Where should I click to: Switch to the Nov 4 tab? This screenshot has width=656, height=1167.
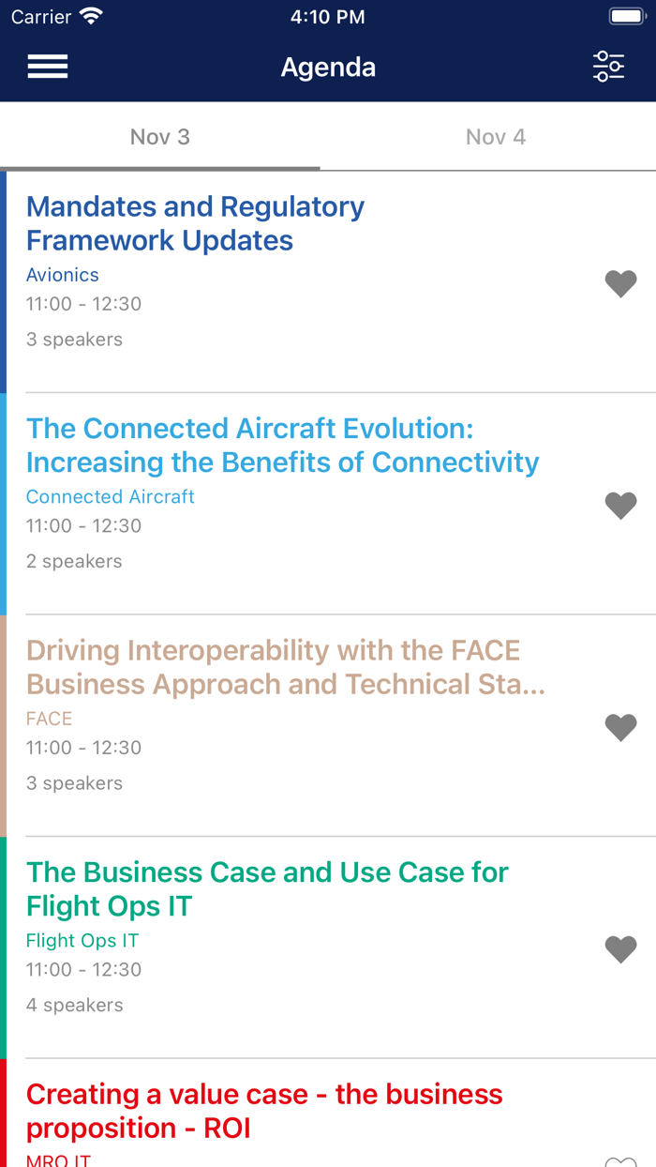click(x=495, y=136)
